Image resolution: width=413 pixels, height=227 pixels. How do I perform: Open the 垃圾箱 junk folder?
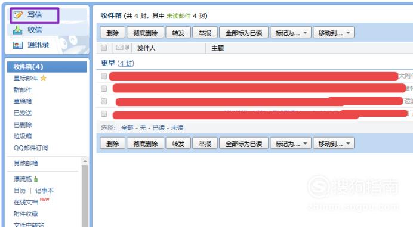click(x=23, y=136)
